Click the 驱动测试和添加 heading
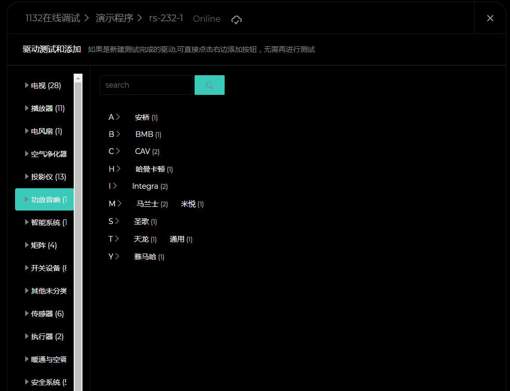510x391 pixels. [52, 49]
